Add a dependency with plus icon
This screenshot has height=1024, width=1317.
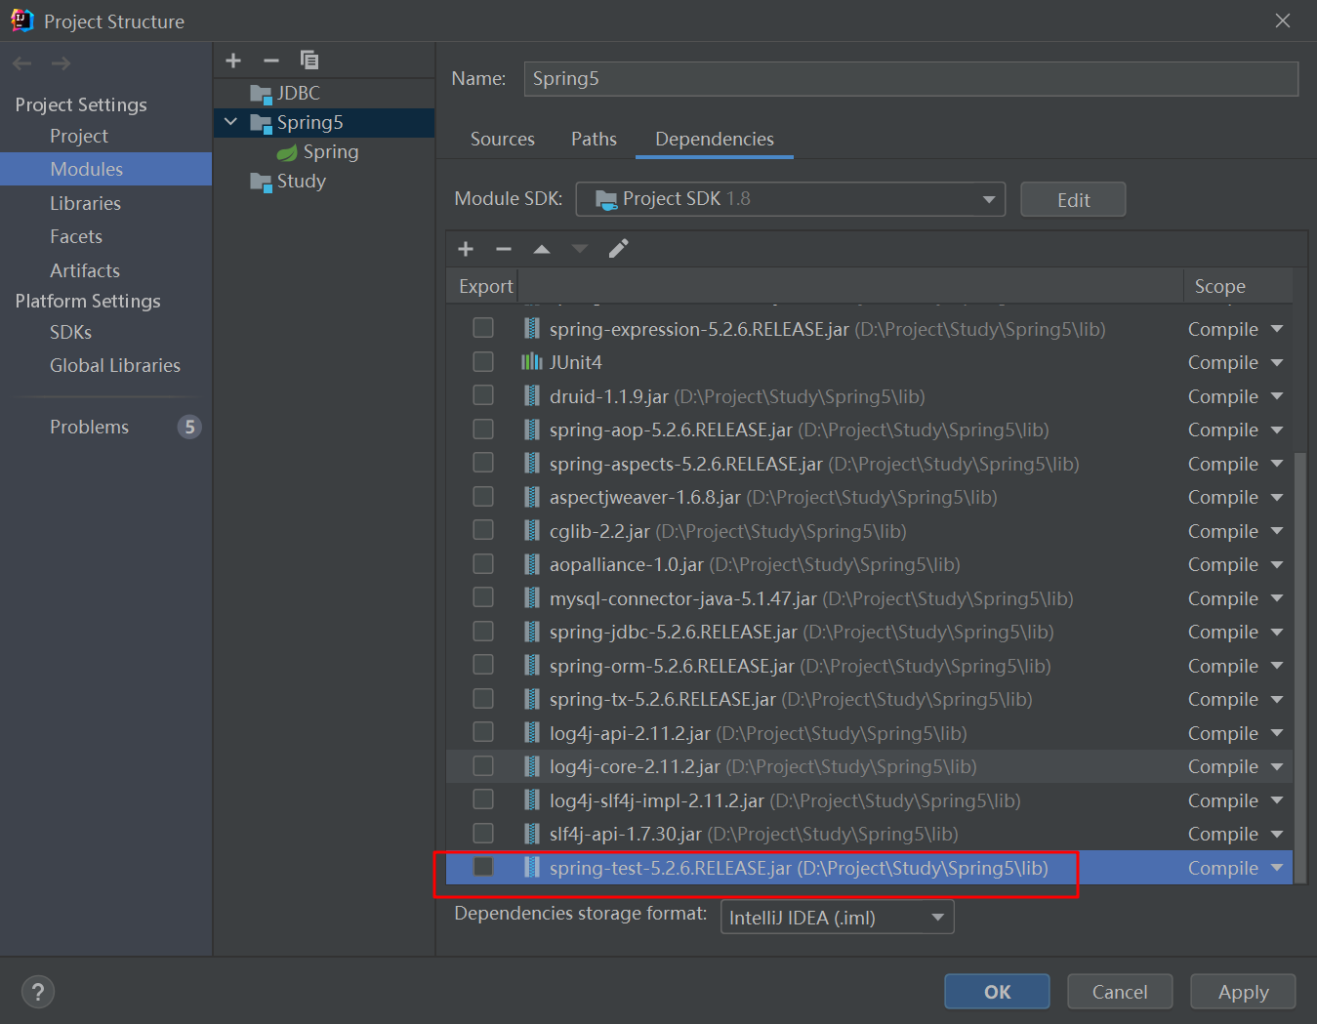coord(466,249)
